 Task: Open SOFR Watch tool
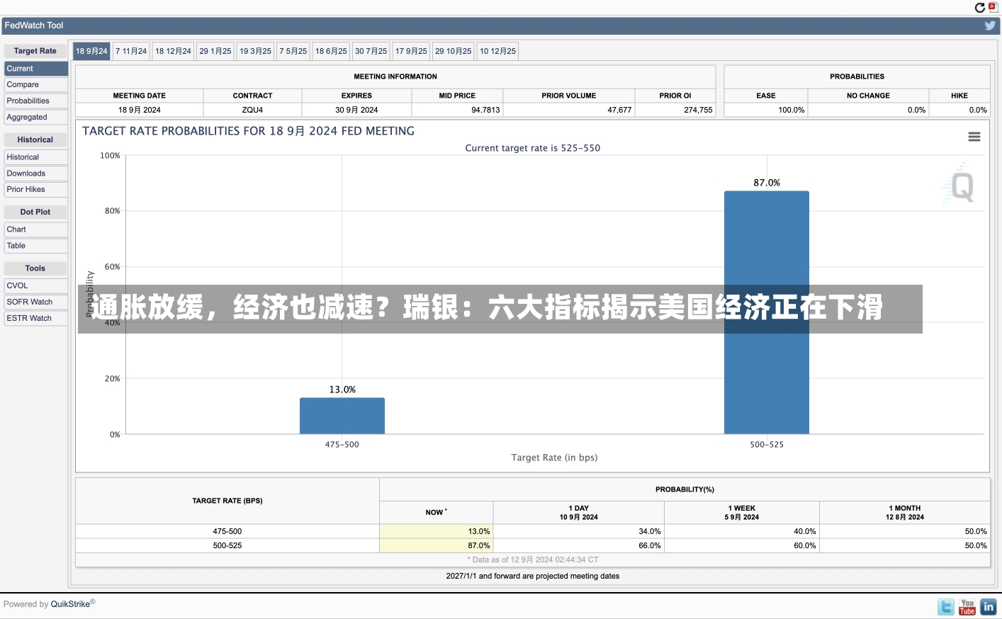36,302
